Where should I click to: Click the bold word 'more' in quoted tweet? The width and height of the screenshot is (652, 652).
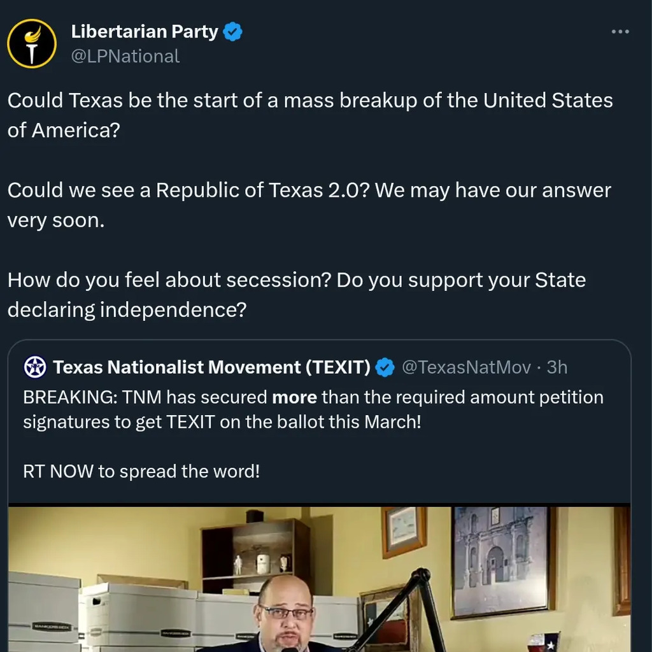(x=294, y=398)
